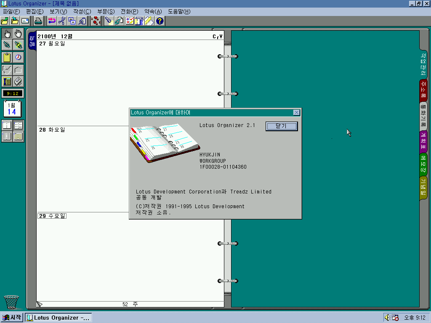
Task: Go to the green 메모장 section tab
Action: 423,164
